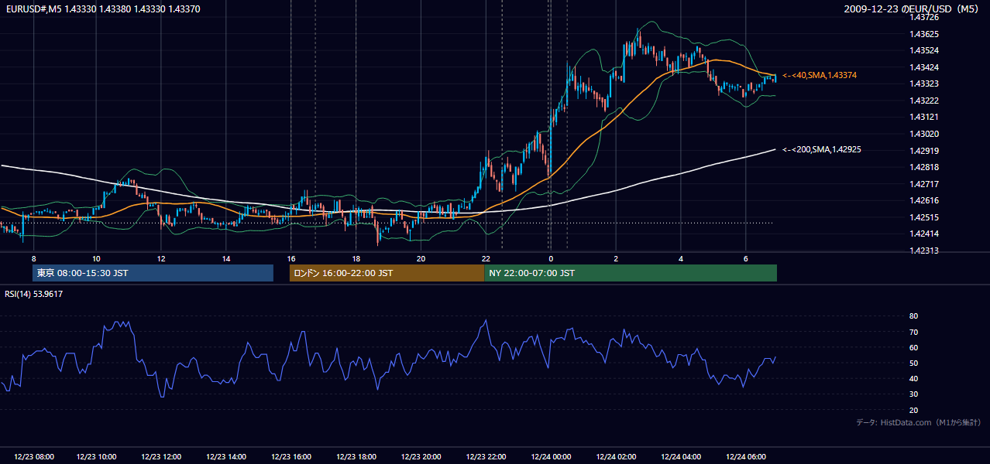Screen dimensions: 990x464
Task: Click the 12/23 18:00 time label
Action: pos(356,457)
